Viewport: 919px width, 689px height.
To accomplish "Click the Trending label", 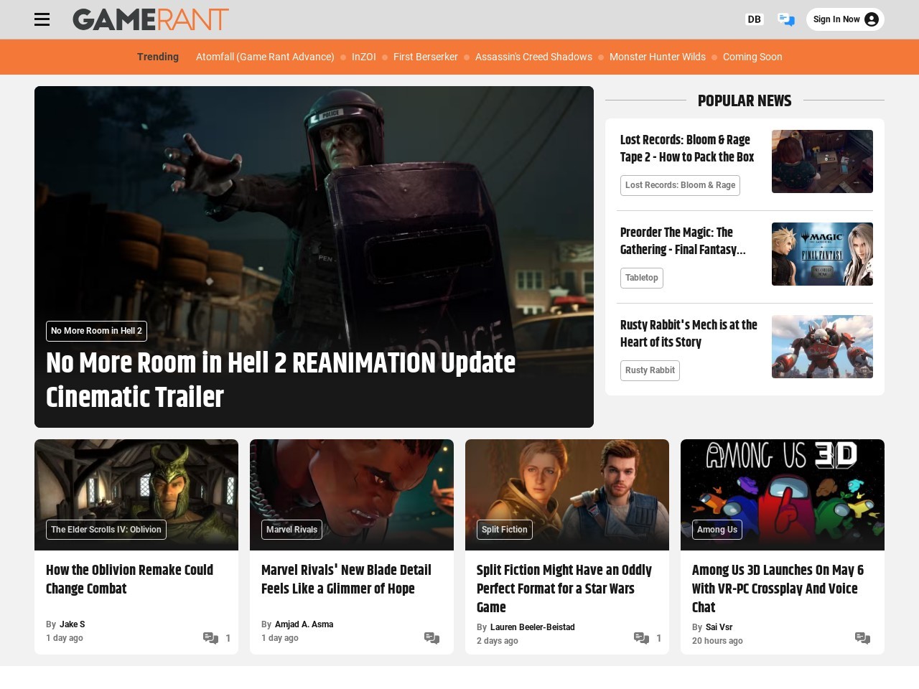I will [x=158, y=57].
